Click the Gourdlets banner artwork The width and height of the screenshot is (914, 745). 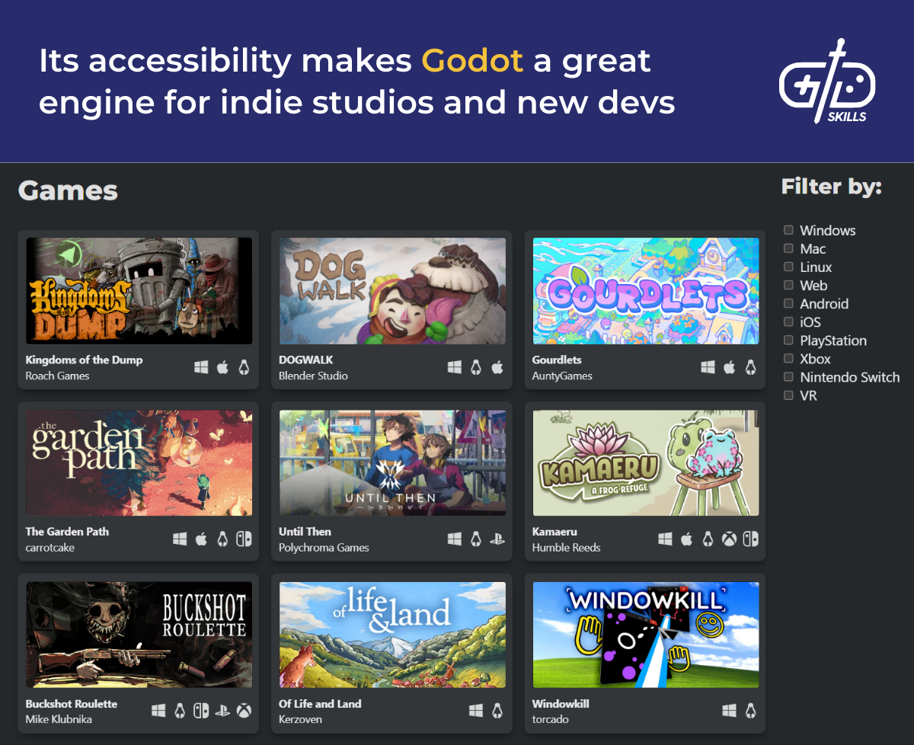[x=644, y=290]
